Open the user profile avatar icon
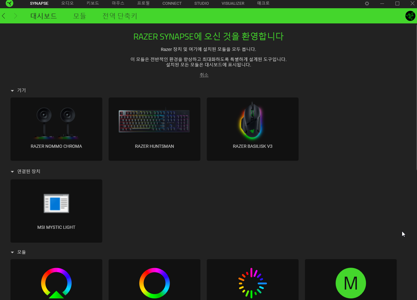Screen dimensions: 417x300 410,16
